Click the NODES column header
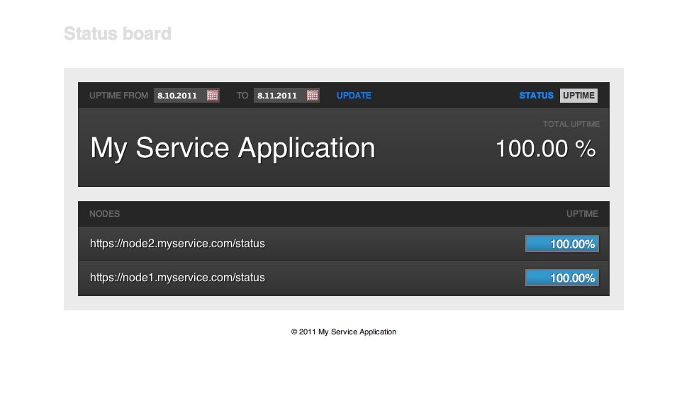This screenshot has width=677, height=418. point(104,214)
